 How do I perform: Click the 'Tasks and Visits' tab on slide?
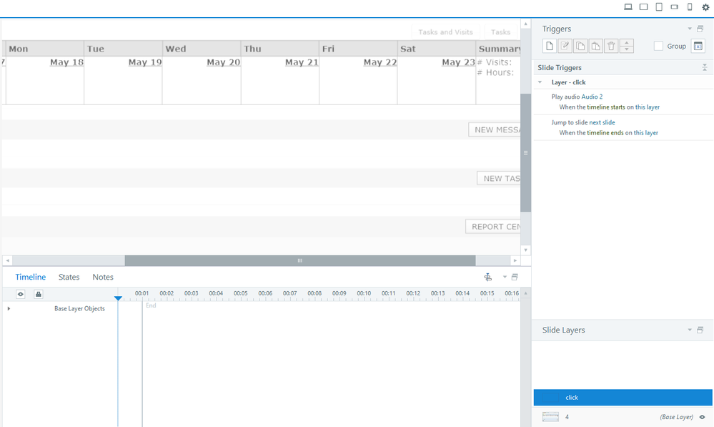pyautogui.click(x=446, y=32)
